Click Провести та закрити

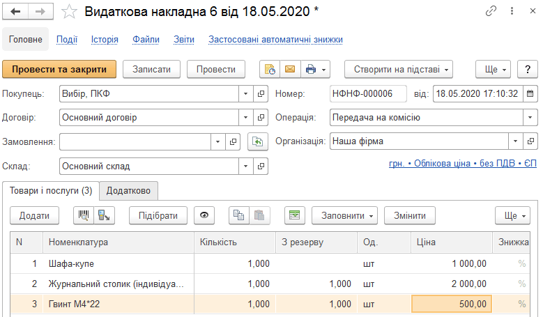coord(59,69)
